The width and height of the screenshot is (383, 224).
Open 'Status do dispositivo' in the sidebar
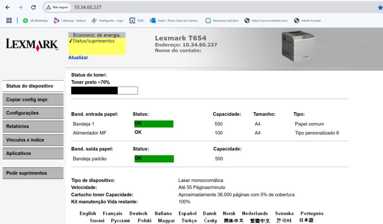point(33,86)
